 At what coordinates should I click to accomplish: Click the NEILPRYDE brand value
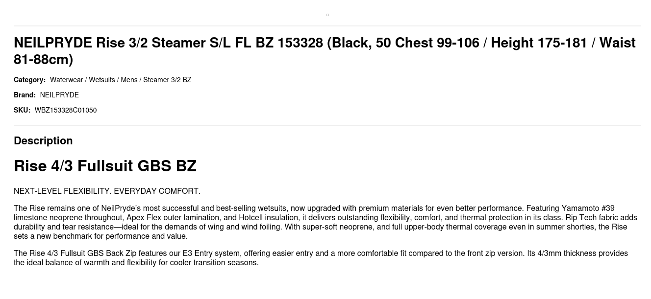click(59, 95)
